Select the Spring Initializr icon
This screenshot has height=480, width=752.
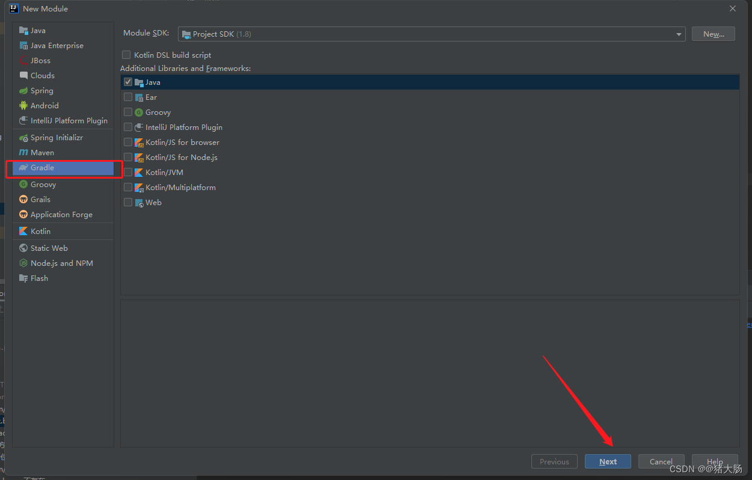23,138
